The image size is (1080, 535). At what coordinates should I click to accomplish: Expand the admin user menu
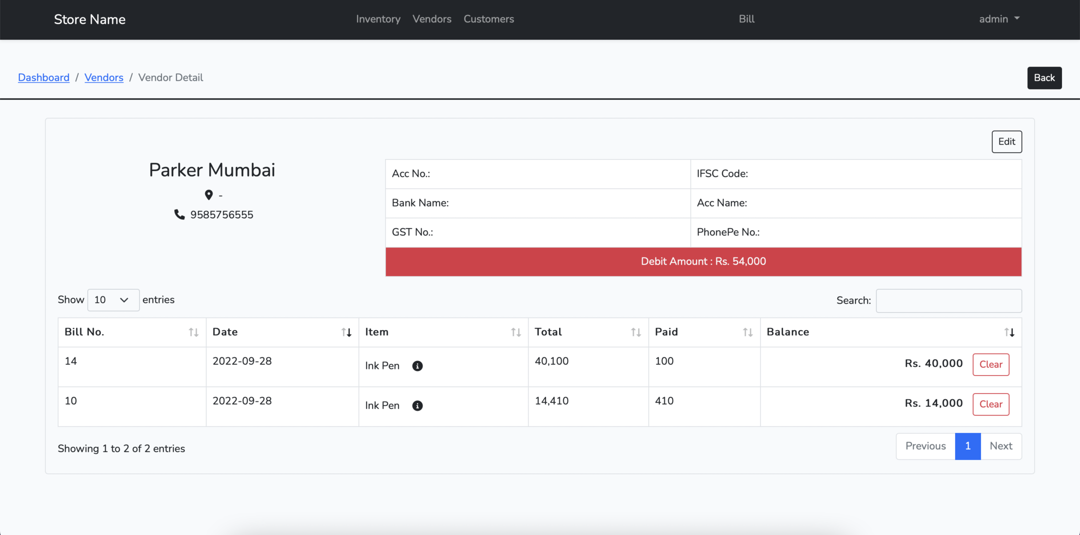(999, 19)
